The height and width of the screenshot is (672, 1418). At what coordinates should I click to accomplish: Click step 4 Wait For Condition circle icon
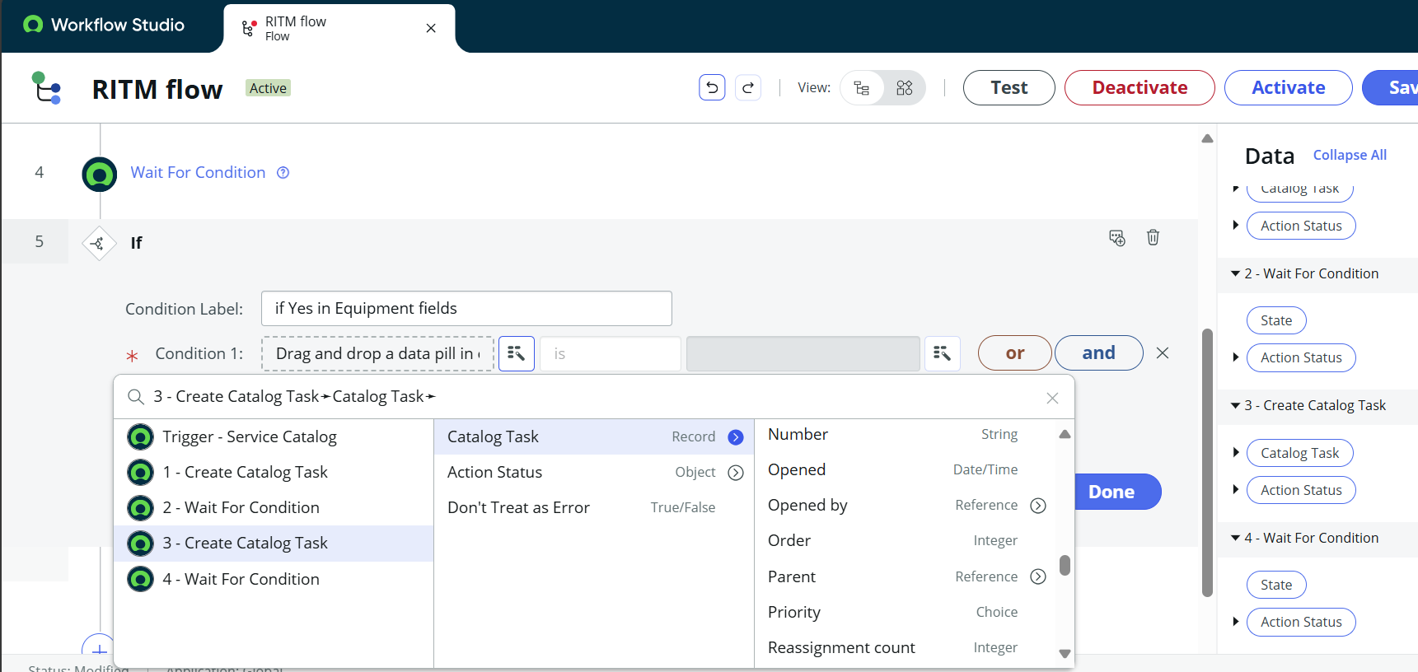point(100,175)
